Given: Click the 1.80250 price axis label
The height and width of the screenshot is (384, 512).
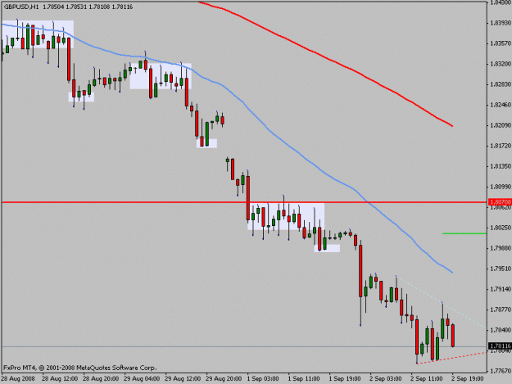Looking at the screenshot, I should pos(501,228).
